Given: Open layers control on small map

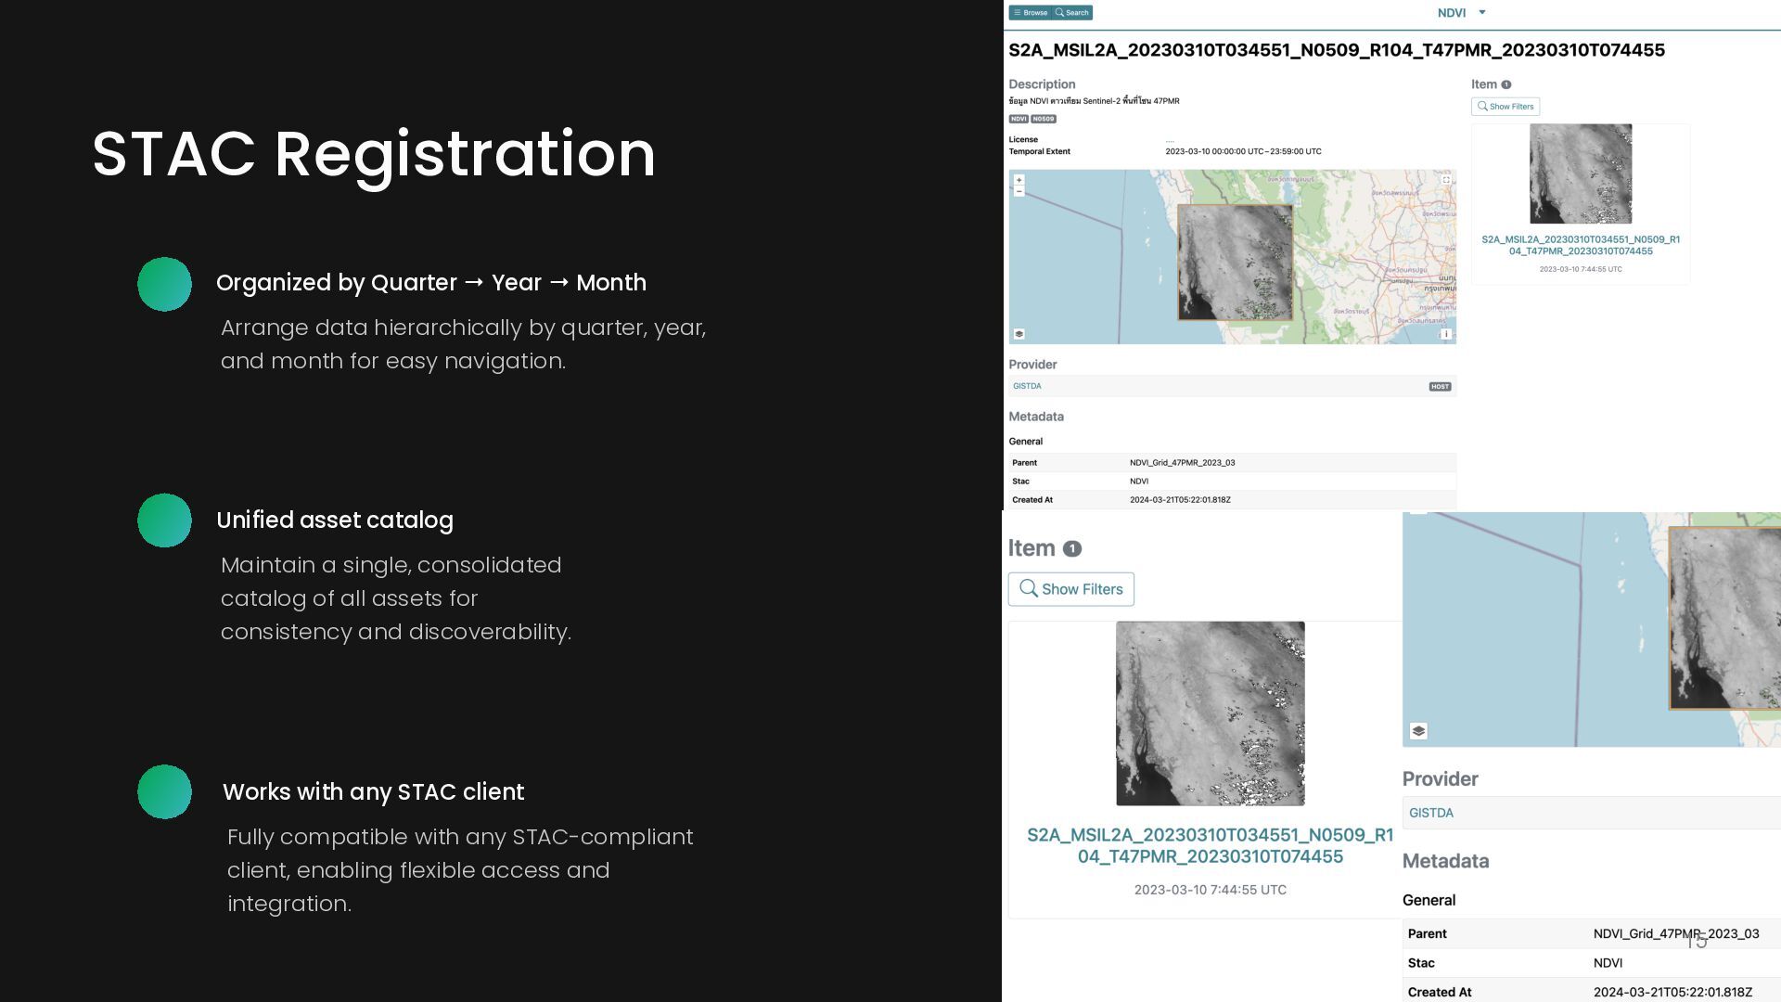Looking at the screenshot, I should 1019,334.
